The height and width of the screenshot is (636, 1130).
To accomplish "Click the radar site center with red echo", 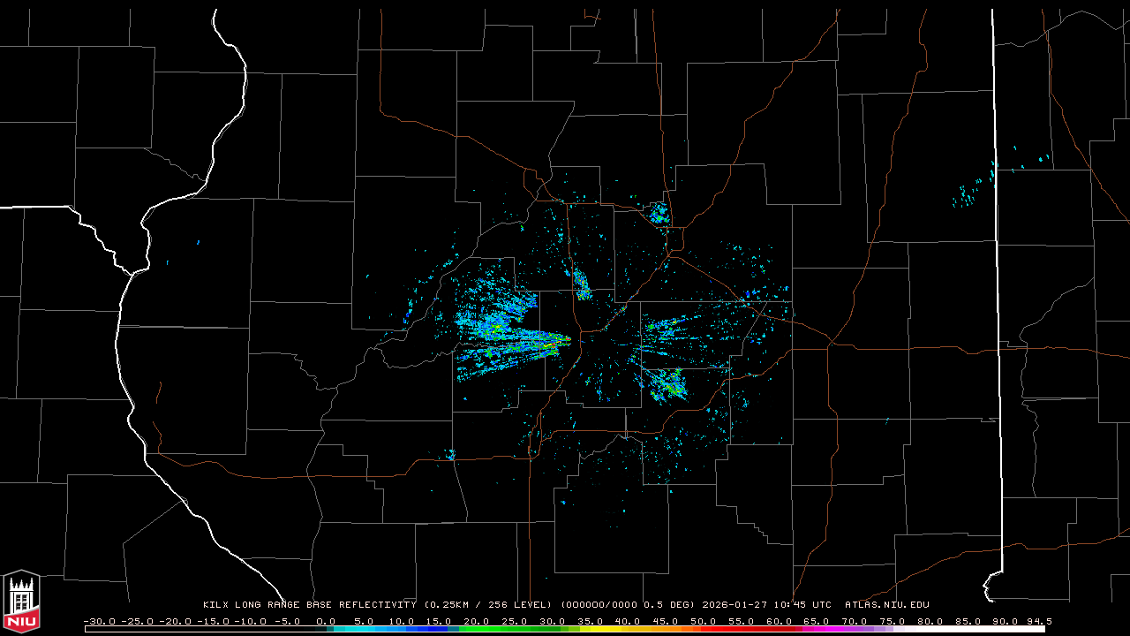I will 568,339.
